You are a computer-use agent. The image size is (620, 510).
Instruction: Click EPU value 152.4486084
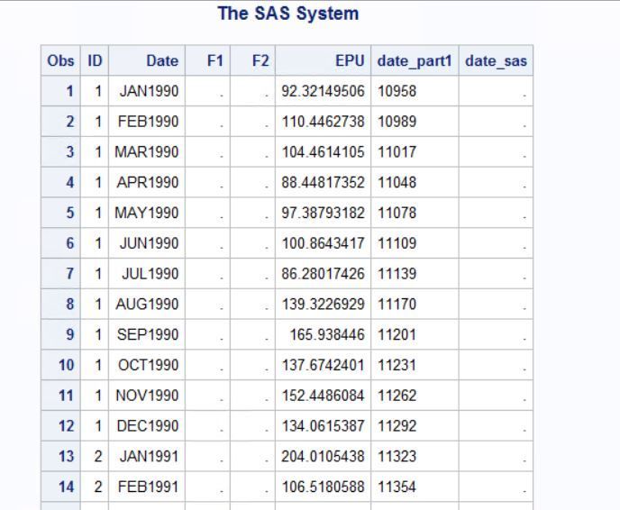(x=323, y=396)
